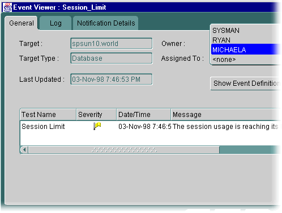Click the Owner label
Viewport: 282px width, 213px height.
pyautogui.click(x=173, y=44)
